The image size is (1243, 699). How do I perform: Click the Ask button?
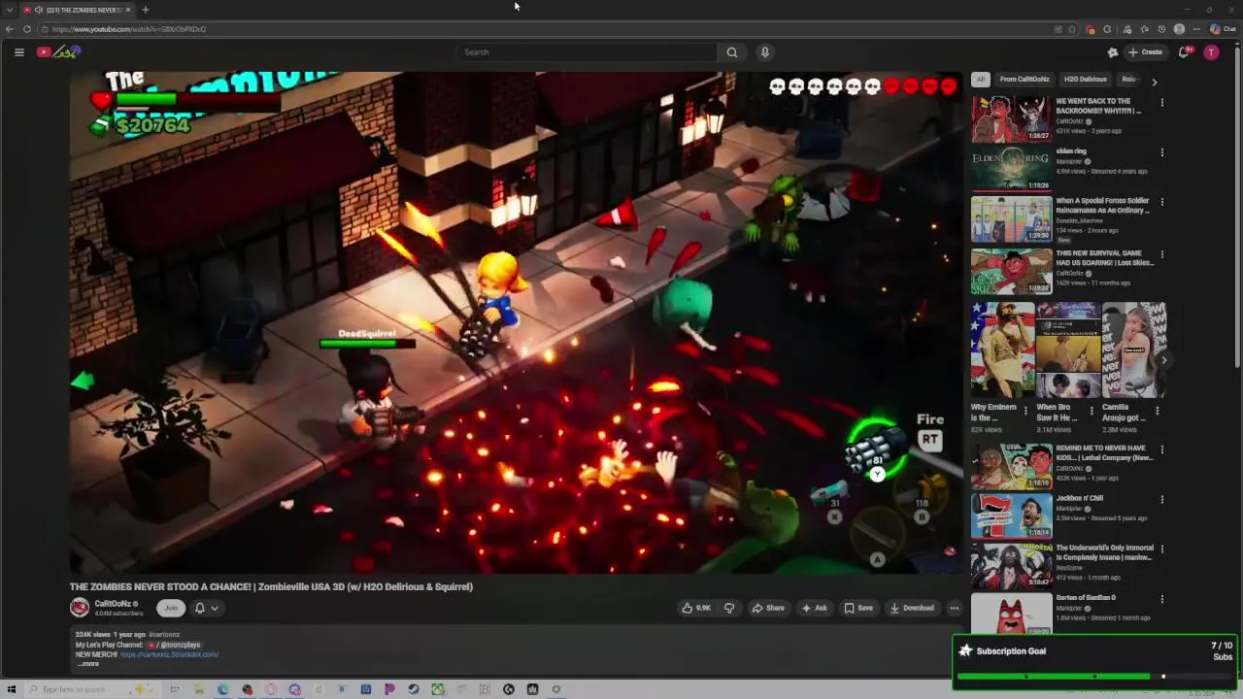(814, 608)
